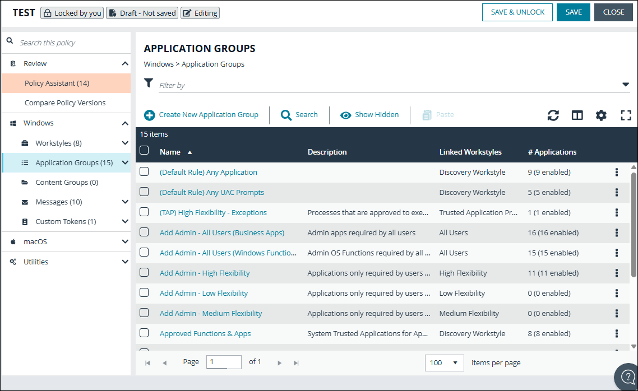
Task: Refresh the application groups list
Action: [553, 115]
